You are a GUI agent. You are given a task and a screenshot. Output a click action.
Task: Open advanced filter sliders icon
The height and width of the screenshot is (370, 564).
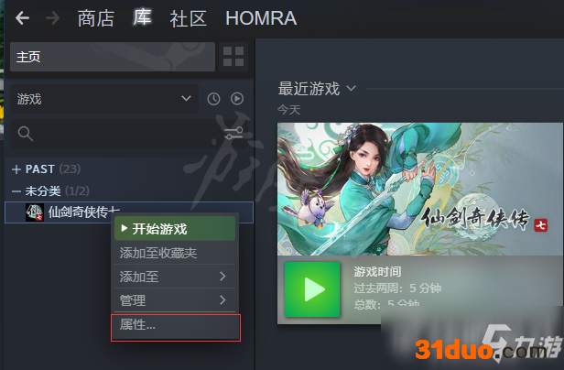click(x=233, y=133)
